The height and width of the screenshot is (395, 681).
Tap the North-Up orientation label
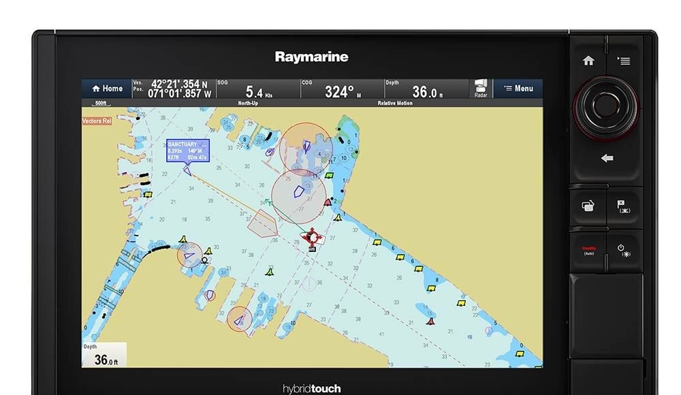(x=248, y=104)
